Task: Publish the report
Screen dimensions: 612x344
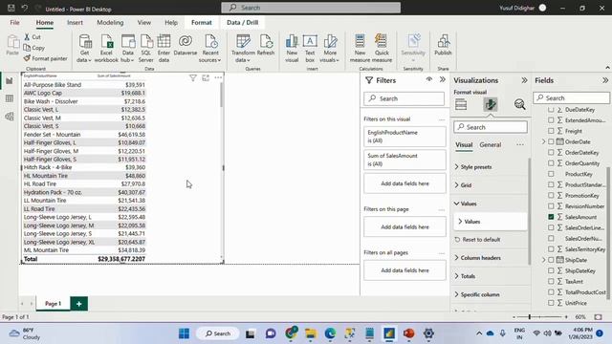Action: (x=443, y=45)
